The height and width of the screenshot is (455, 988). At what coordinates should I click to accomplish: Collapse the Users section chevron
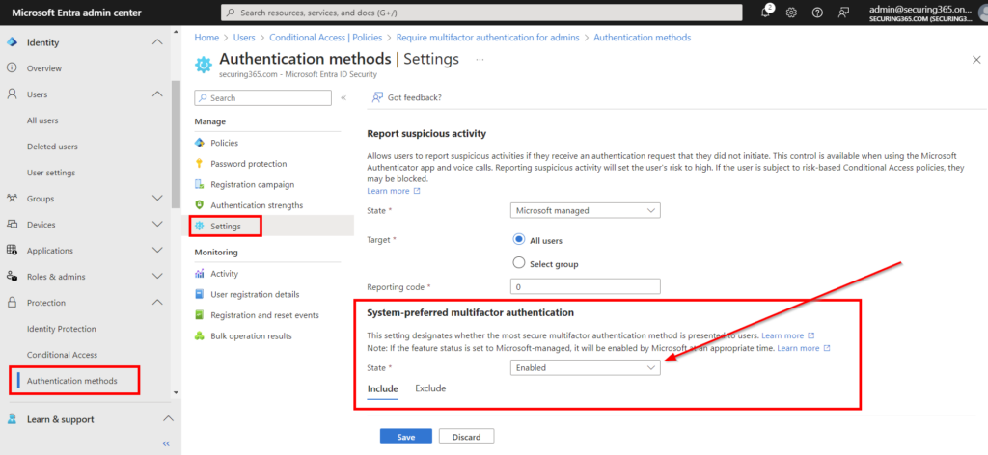(x=157, y=94)
